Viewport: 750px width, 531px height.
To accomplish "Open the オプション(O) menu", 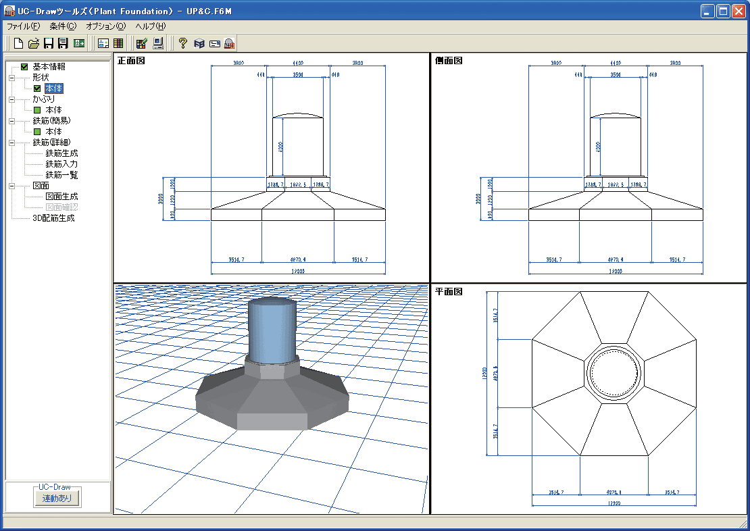I will pos(105,26).
